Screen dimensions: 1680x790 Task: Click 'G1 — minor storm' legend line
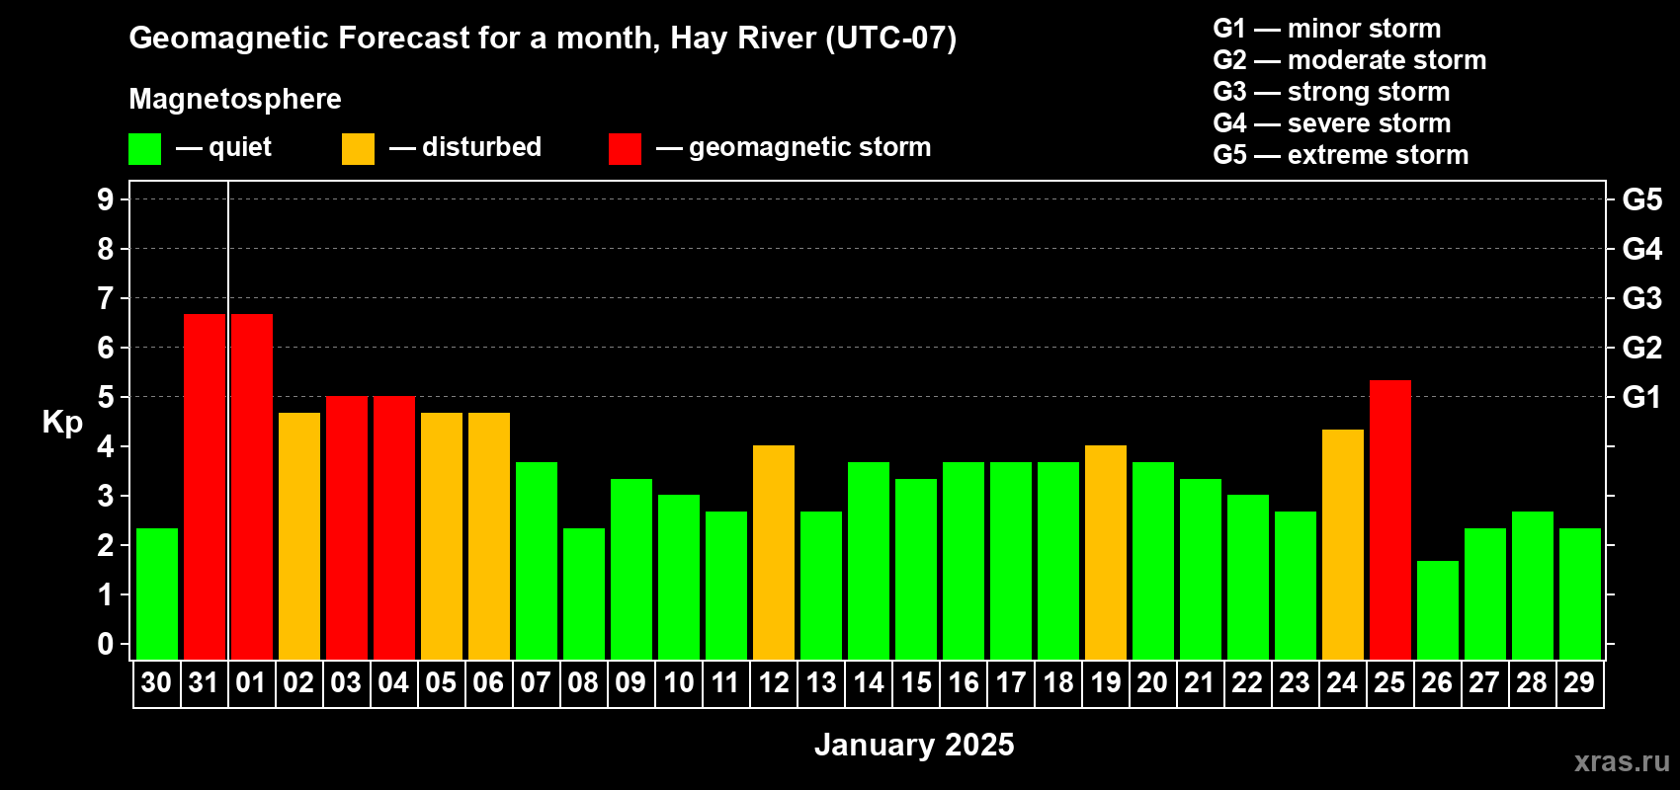pos(1327,29)
